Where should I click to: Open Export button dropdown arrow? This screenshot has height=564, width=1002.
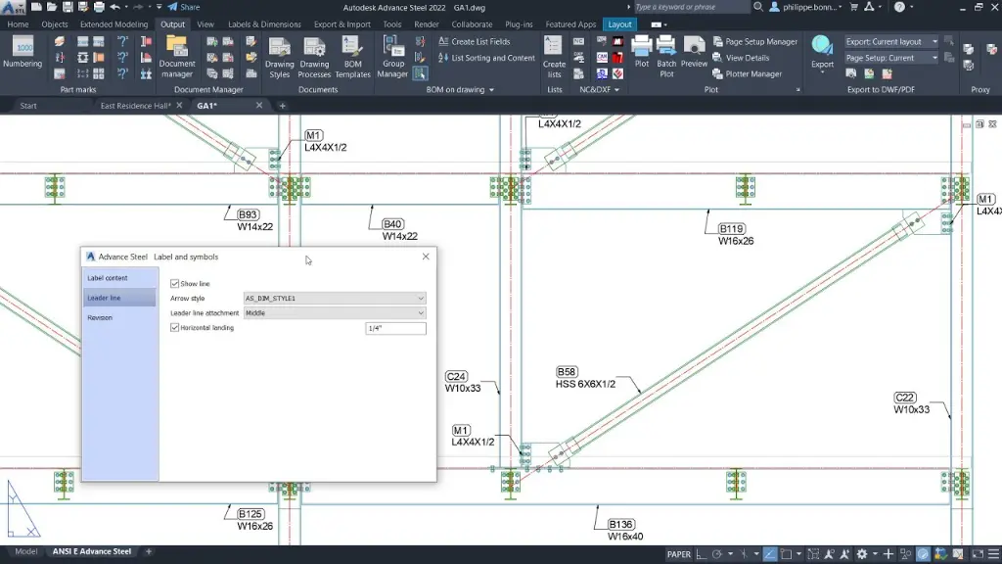pyautogui.click(x=822, y=72)
